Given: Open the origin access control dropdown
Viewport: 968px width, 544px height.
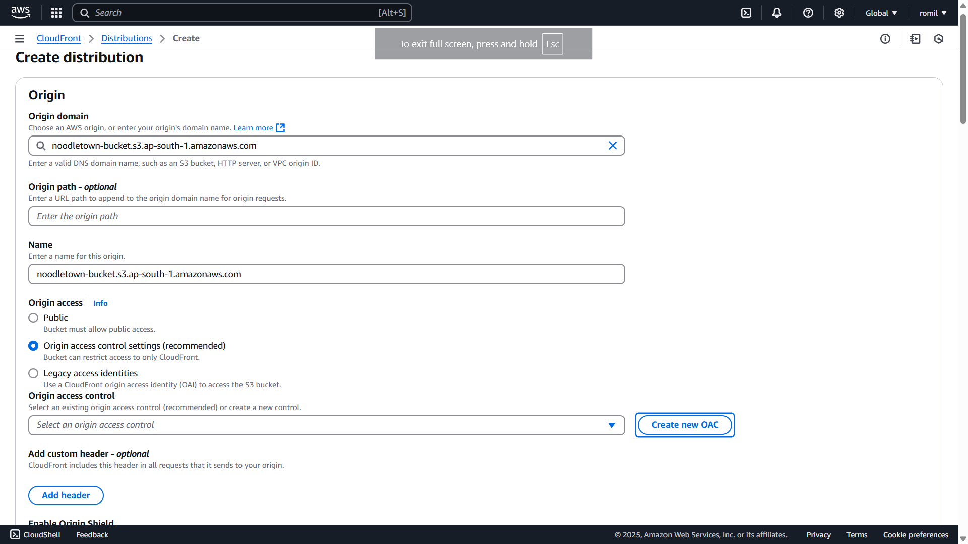Looking at the screenshot, I should [327, 425].
